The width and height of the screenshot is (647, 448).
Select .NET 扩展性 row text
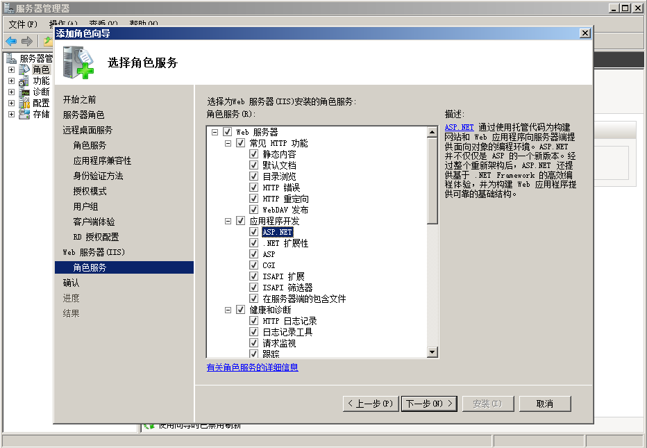click(x=285, y=243)
